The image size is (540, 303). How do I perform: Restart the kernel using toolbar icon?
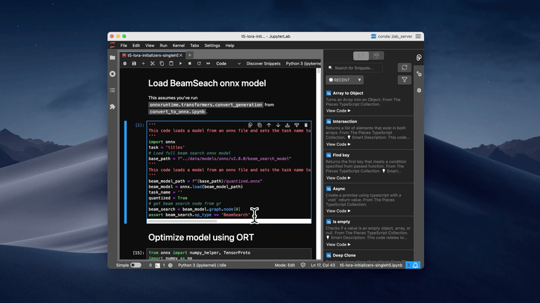198,63
